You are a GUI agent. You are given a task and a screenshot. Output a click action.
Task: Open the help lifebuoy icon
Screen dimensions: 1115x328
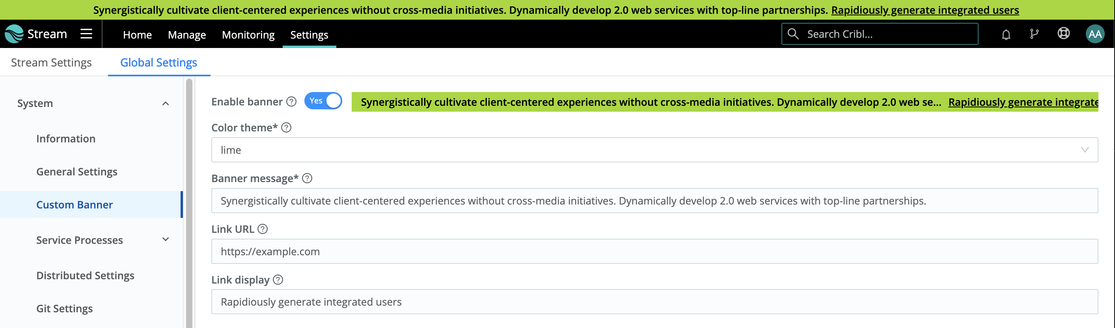tap(1063, 34)
